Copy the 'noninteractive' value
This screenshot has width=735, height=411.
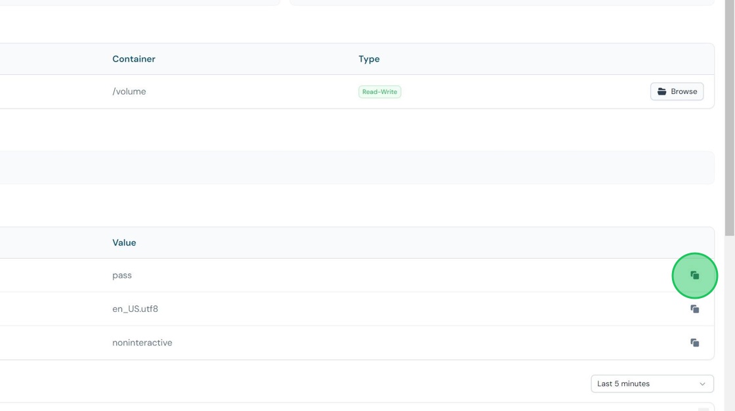(695, 343)
